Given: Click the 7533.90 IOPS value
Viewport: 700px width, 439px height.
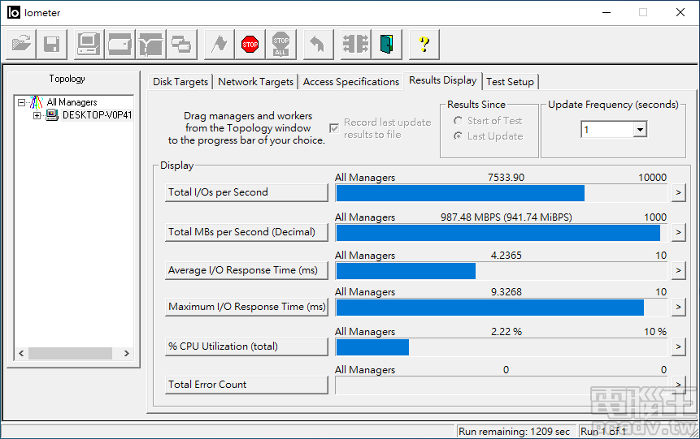Looking at the screenshot, I should (x=506, y=178).
